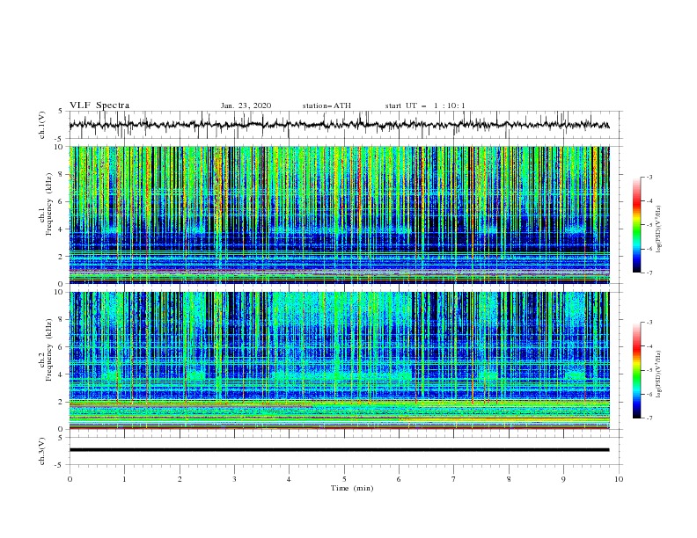This screenshot has width=697, height=538.
Task: Click the "start UT = 1:10:1" text
Action: tap(425, 105)
